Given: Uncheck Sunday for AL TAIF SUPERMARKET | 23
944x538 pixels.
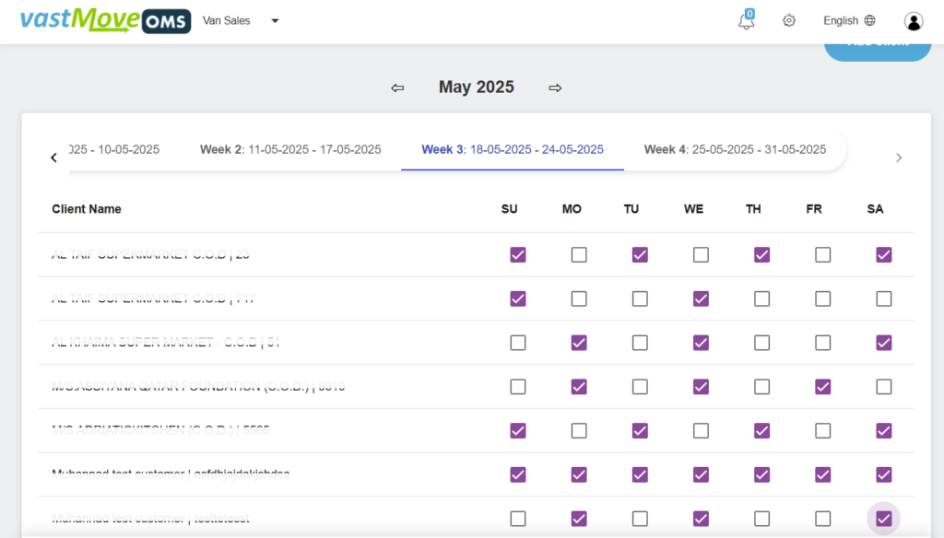Looking at the screenshot, I should click(518, 254).
